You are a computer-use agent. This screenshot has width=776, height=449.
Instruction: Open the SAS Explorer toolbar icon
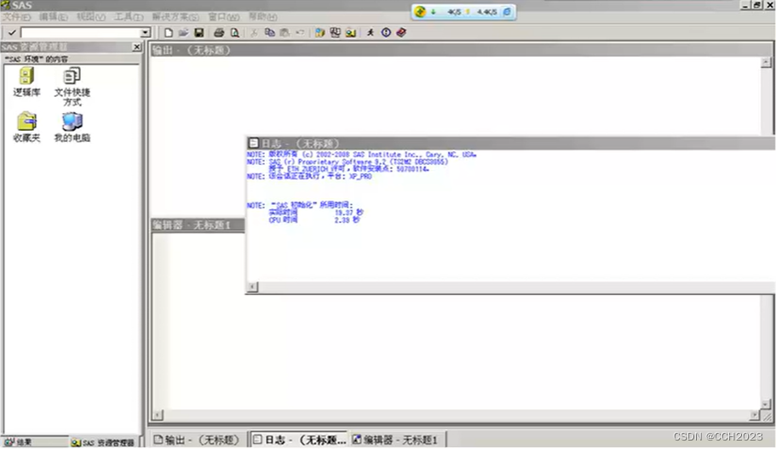(x=335, y=32)
